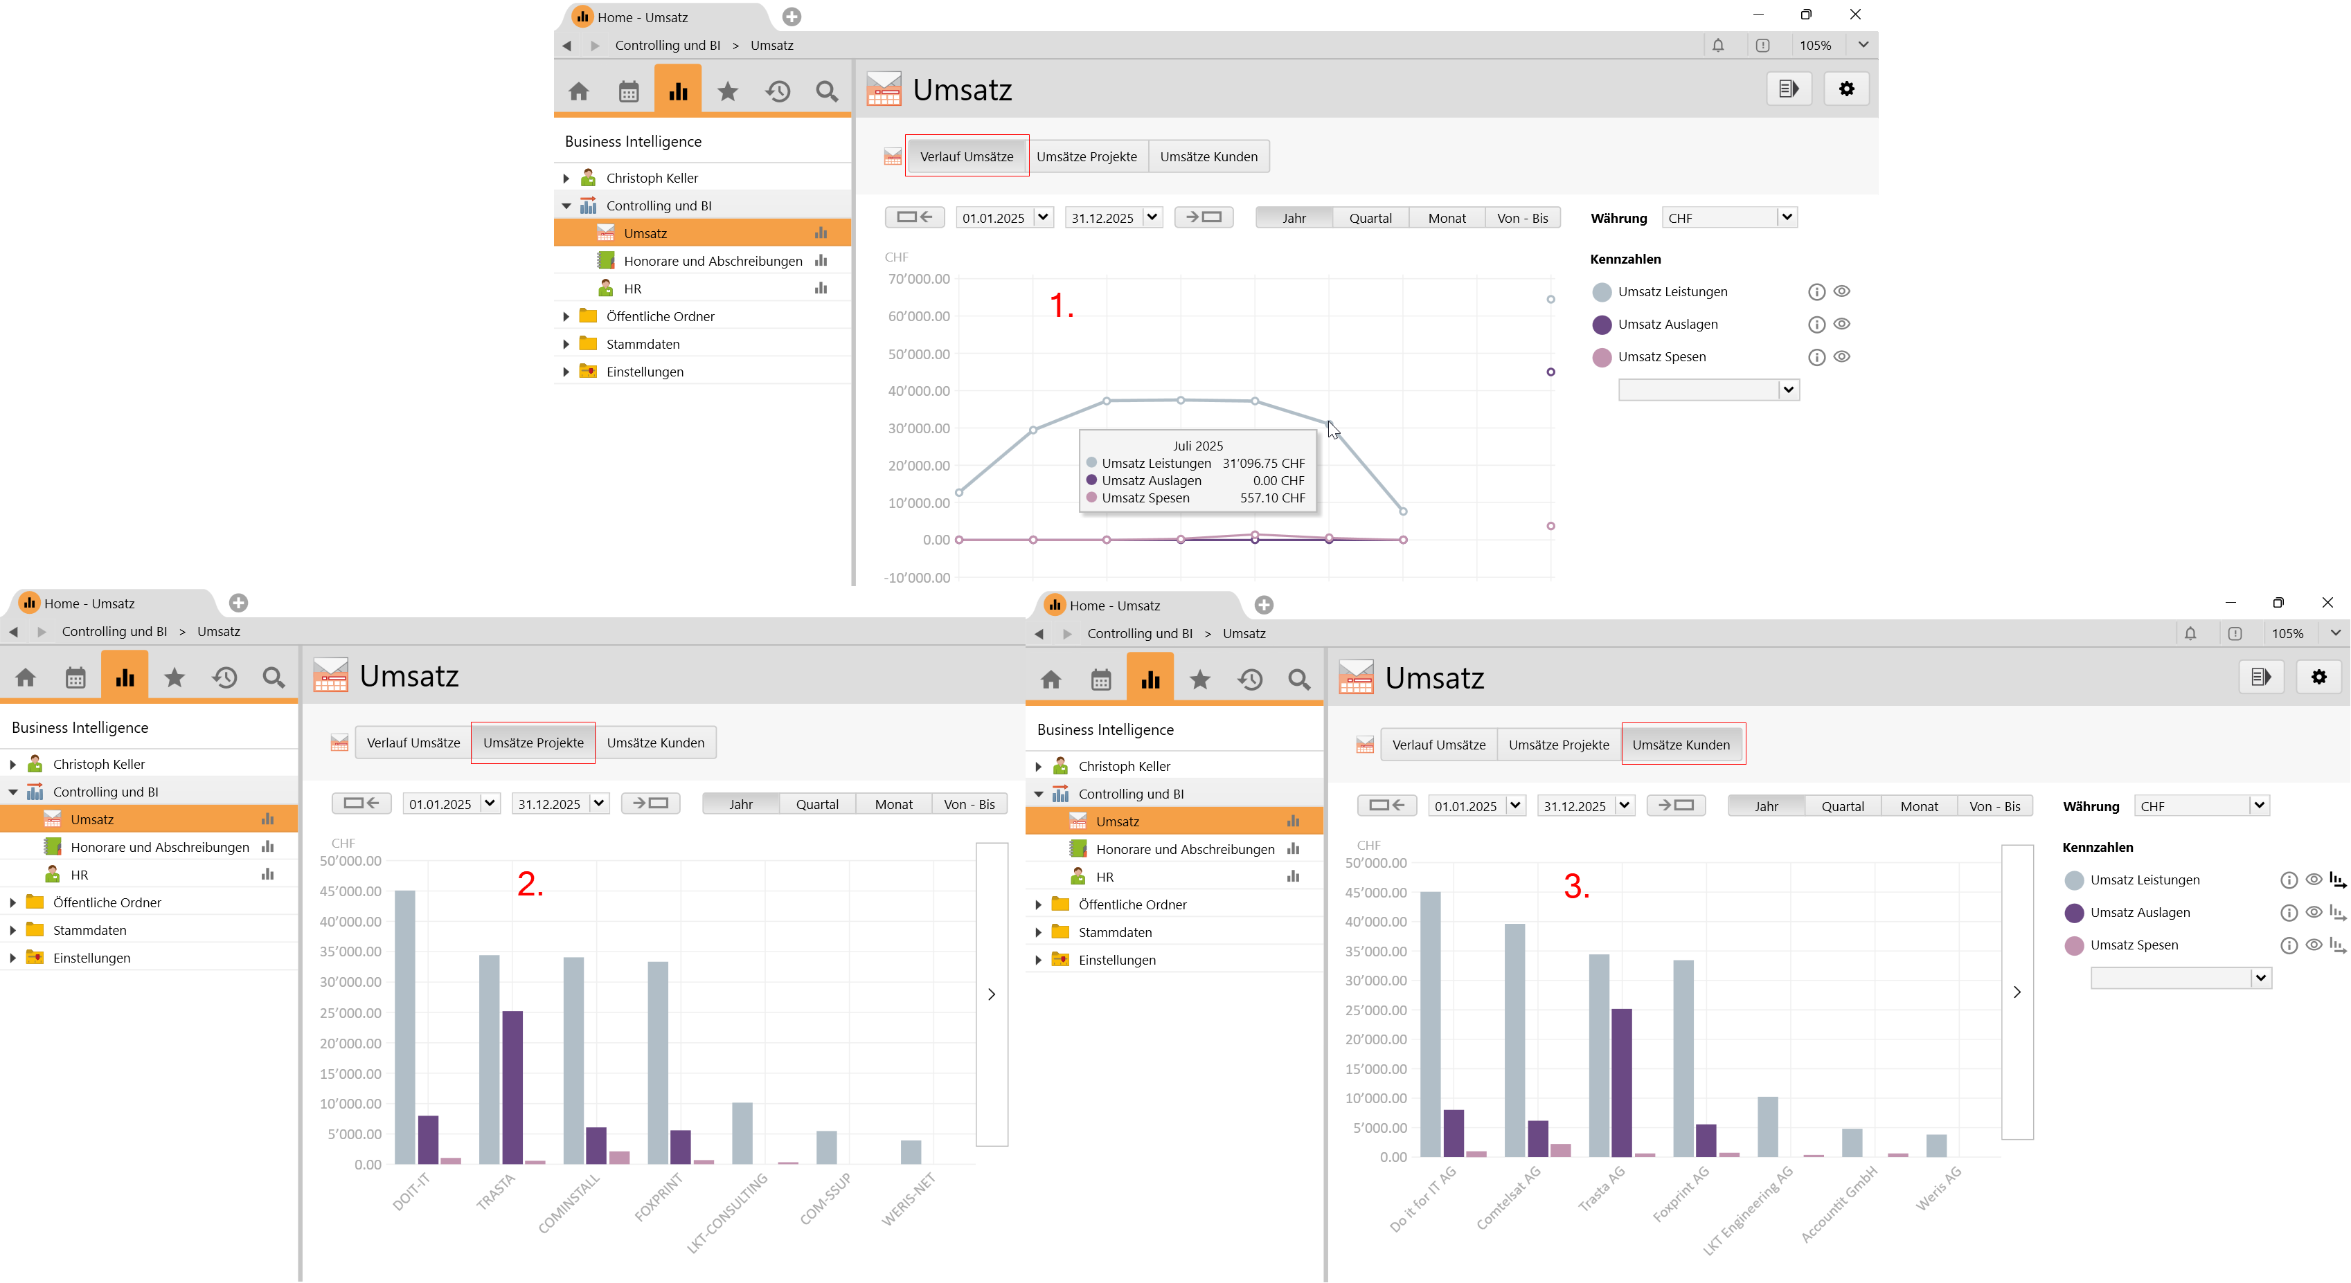Open the search icon above the projects bar chart
This screenshot has height=1283, width=2351.
point(273,677)
